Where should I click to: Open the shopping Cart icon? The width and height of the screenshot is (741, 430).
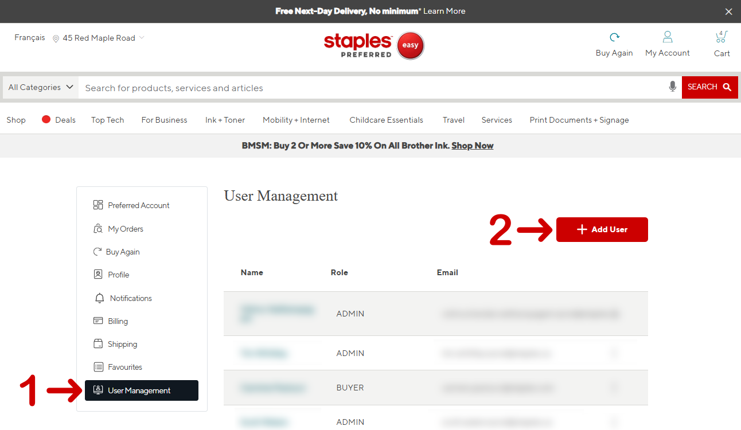[x=721, y=38]
